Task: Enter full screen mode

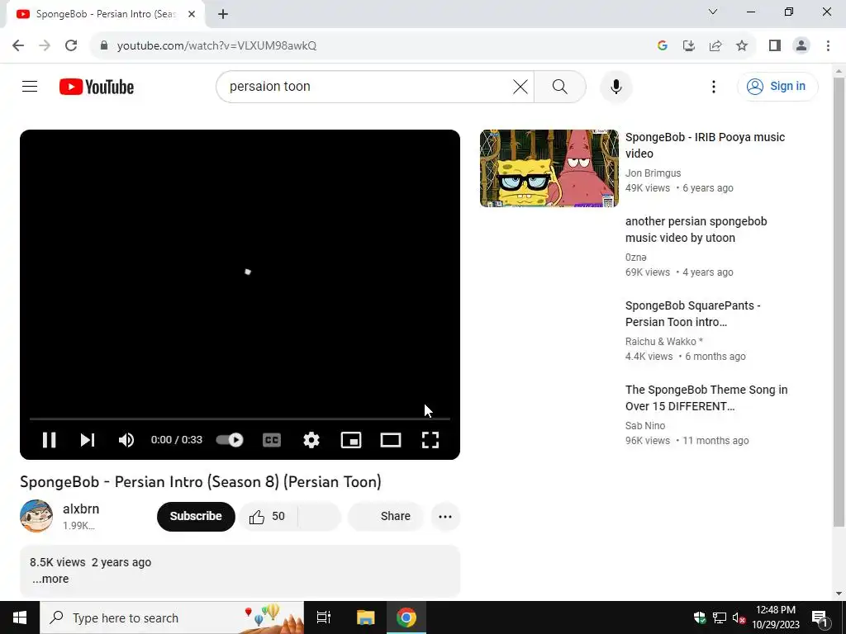Action: [x=430, y=440]
